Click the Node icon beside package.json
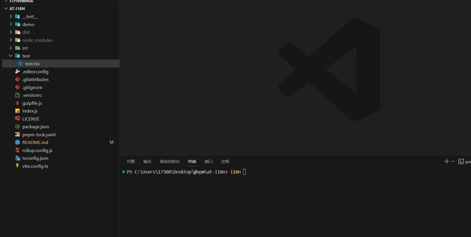This screenshot has height=237, width=471. click(x=18, y=127)
